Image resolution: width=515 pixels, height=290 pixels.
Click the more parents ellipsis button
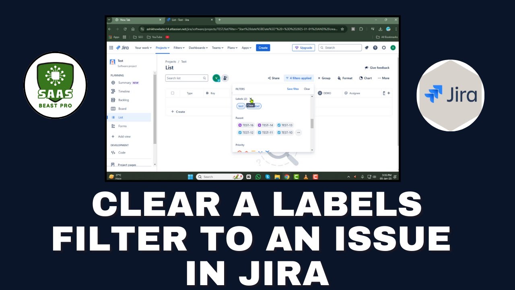pyautogui.click(x=298, y=133)
